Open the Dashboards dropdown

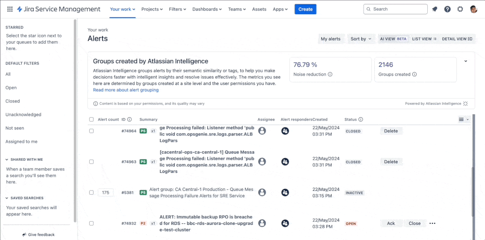tap(207, 9)
